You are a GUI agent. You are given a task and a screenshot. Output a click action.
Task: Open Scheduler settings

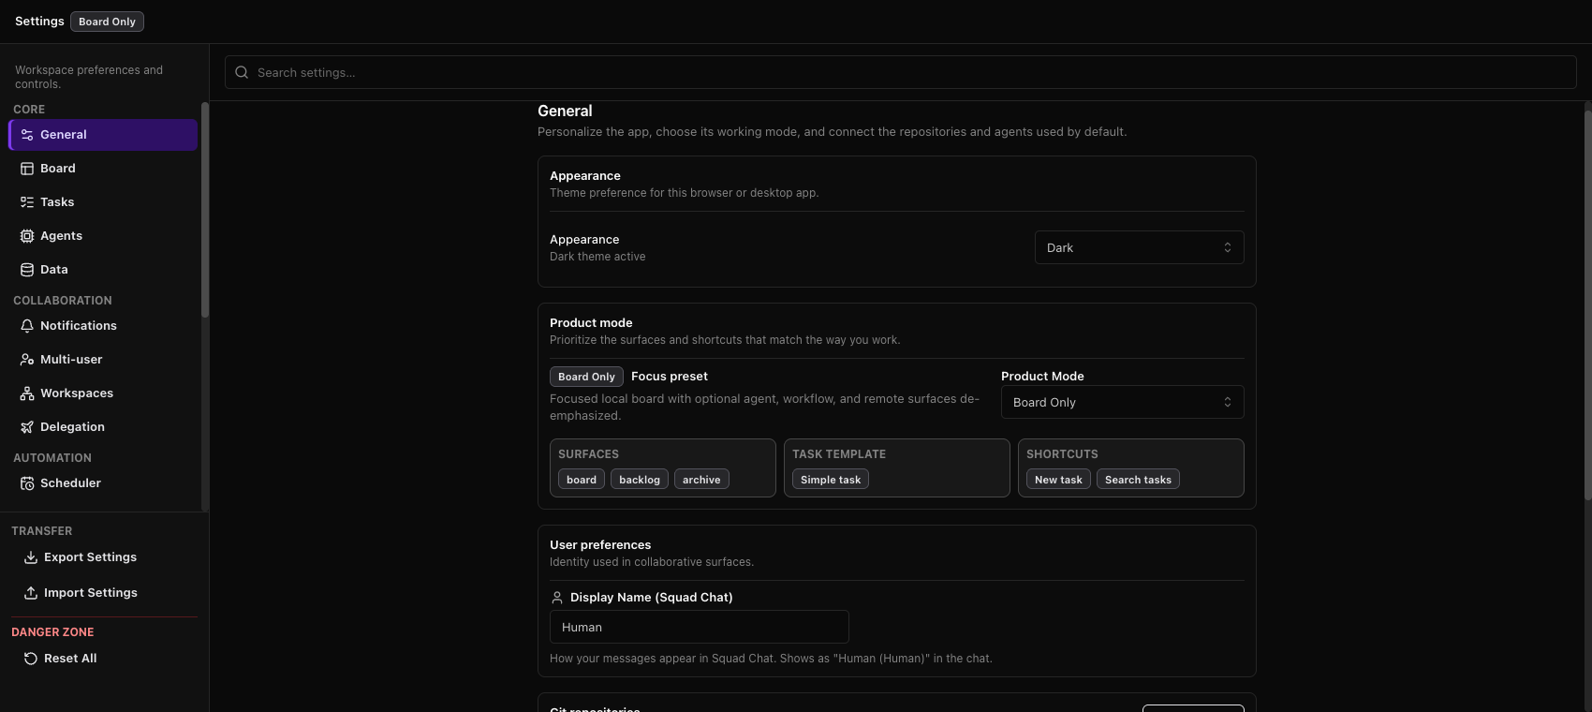pos(103,483)
